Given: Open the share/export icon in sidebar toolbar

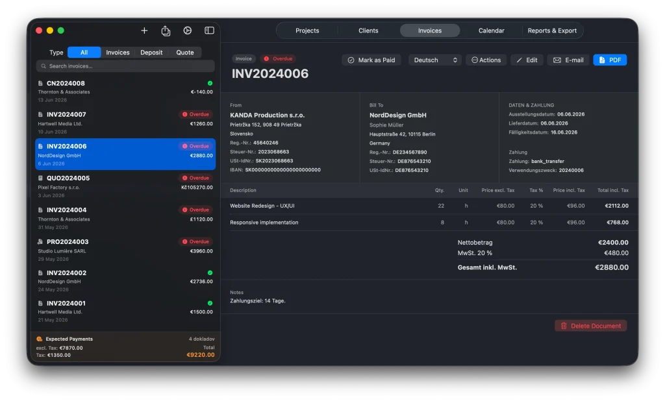Looking at the screenshot, I should [x=166, y=30].
